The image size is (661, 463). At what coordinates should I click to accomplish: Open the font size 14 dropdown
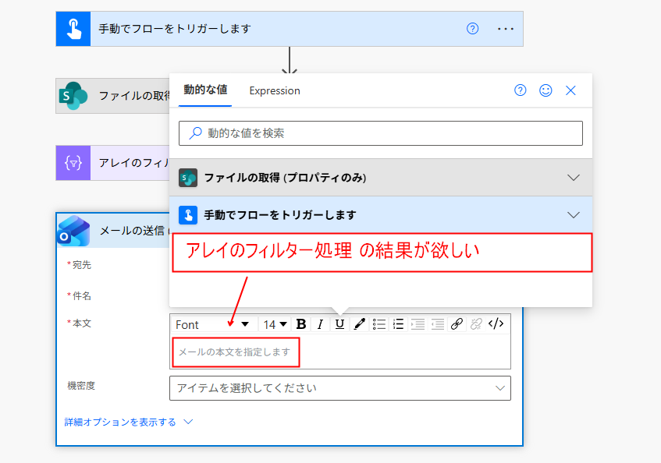(275, 324)
